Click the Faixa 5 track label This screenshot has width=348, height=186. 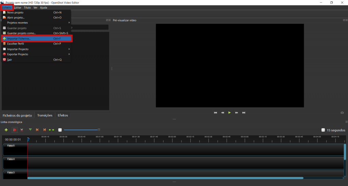pos(11,146)
